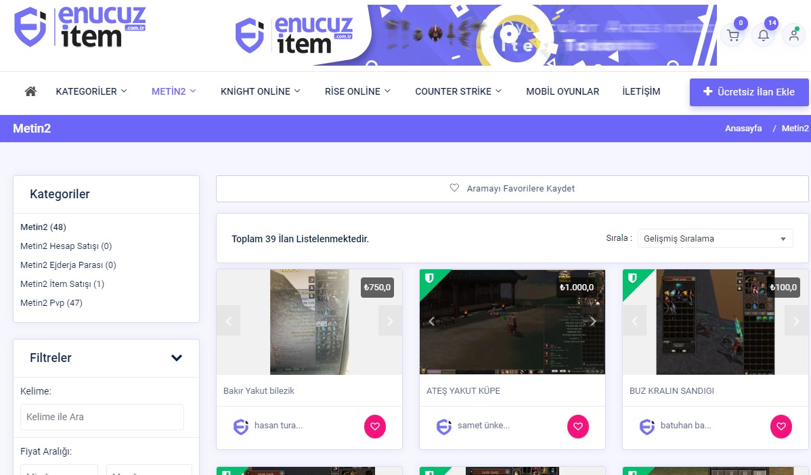Select Metin2 (48) category

43,227
